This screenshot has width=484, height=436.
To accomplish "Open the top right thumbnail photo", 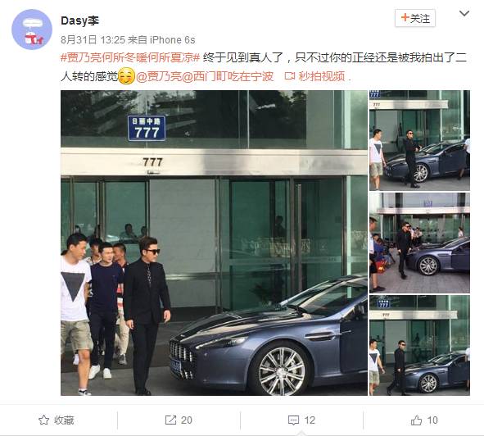I will 419,140.
